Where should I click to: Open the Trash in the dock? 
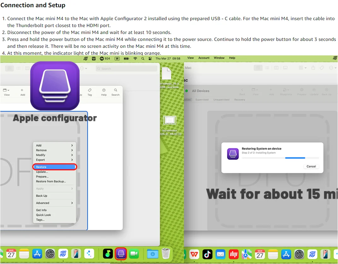pos(166,253)
